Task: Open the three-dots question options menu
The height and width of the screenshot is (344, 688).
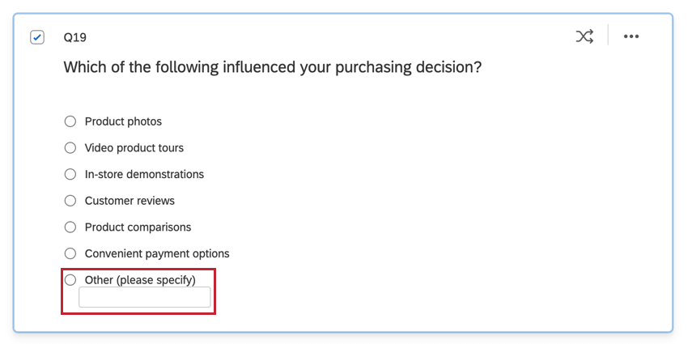Action: point(631,36)
